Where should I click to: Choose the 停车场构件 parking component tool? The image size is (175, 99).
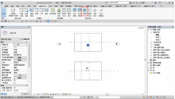[64, 12]
